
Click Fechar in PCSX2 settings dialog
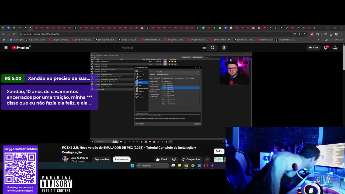tap(197, 124)
